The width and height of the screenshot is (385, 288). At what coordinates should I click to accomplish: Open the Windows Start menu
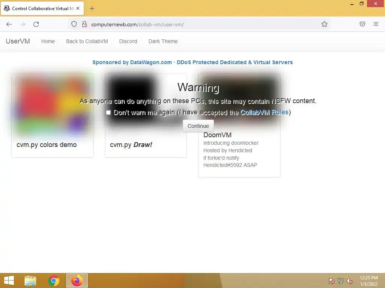click(9, 280)
